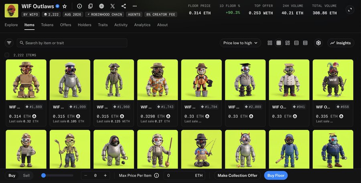361x183 pixels.
Task: Open the collection info icon
Action: (79, 6)
